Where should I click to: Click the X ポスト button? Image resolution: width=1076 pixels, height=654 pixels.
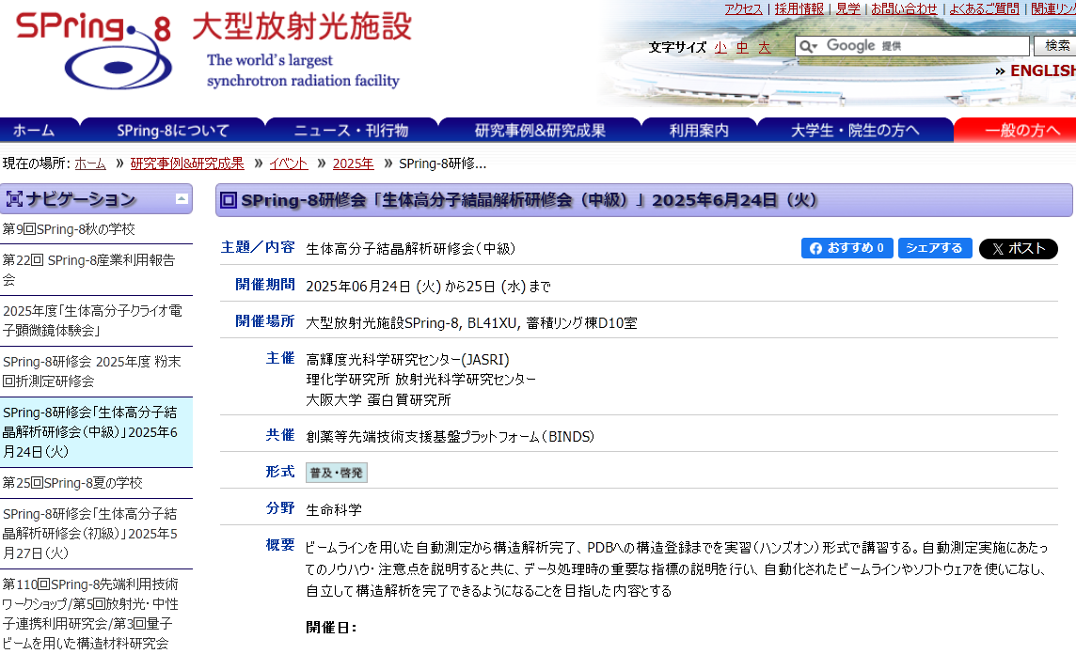(x=1019, y=248)
